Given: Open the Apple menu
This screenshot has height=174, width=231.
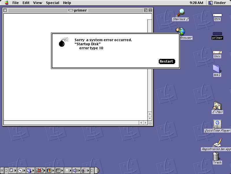Looking at the screenshot, I should (x=7, y=3).
